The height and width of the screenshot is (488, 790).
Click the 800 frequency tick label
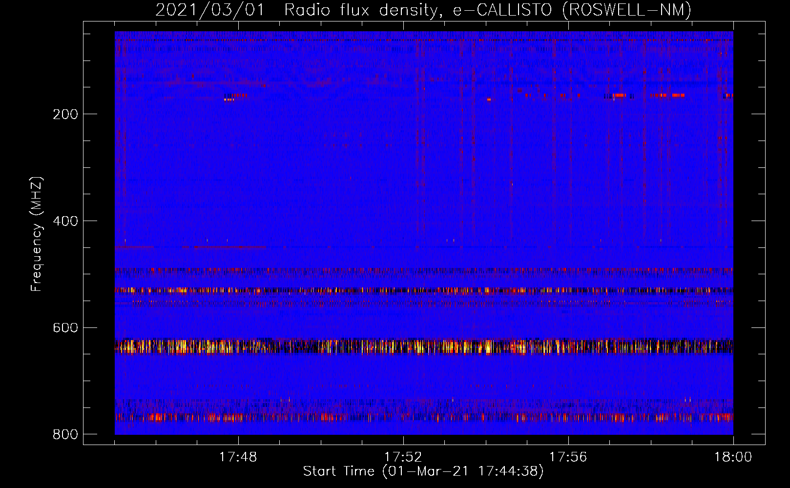tap(65, 434)
